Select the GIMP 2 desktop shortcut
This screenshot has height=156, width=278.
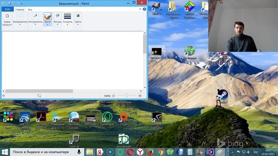tap(156, 9)
